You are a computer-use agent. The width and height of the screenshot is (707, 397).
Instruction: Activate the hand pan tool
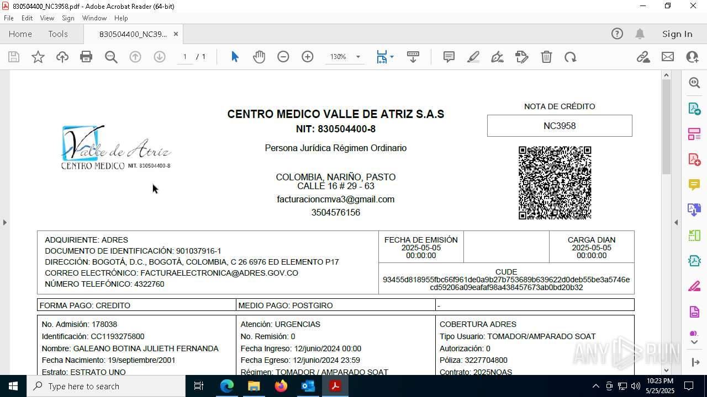(x=259, y=57)
